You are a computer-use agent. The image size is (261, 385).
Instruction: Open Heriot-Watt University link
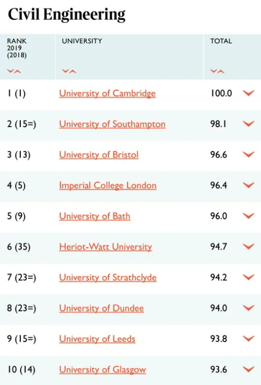pyautogui.click(x=105, y=247)
